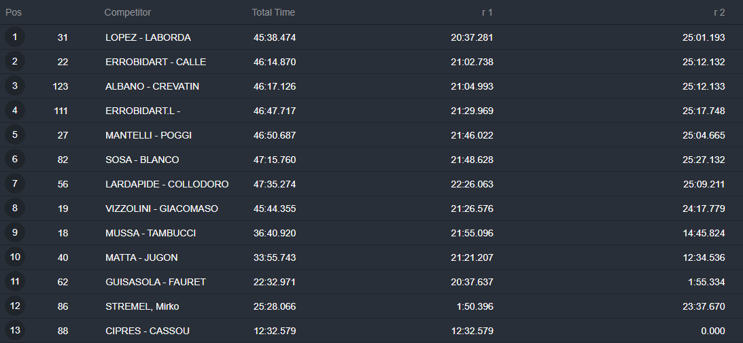
Task: Select competitor LARDAPIDE - COLLODORO
Action: click(x=167, y=184)
